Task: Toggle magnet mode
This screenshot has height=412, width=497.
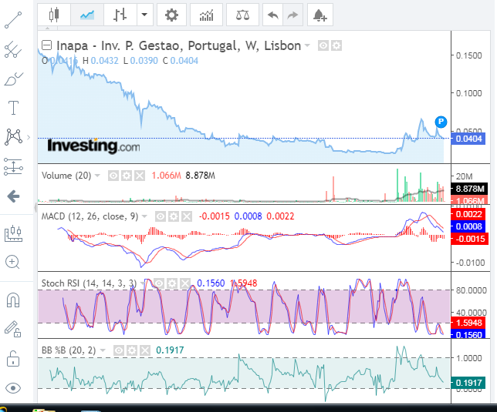Action: (x=13, y=300)
